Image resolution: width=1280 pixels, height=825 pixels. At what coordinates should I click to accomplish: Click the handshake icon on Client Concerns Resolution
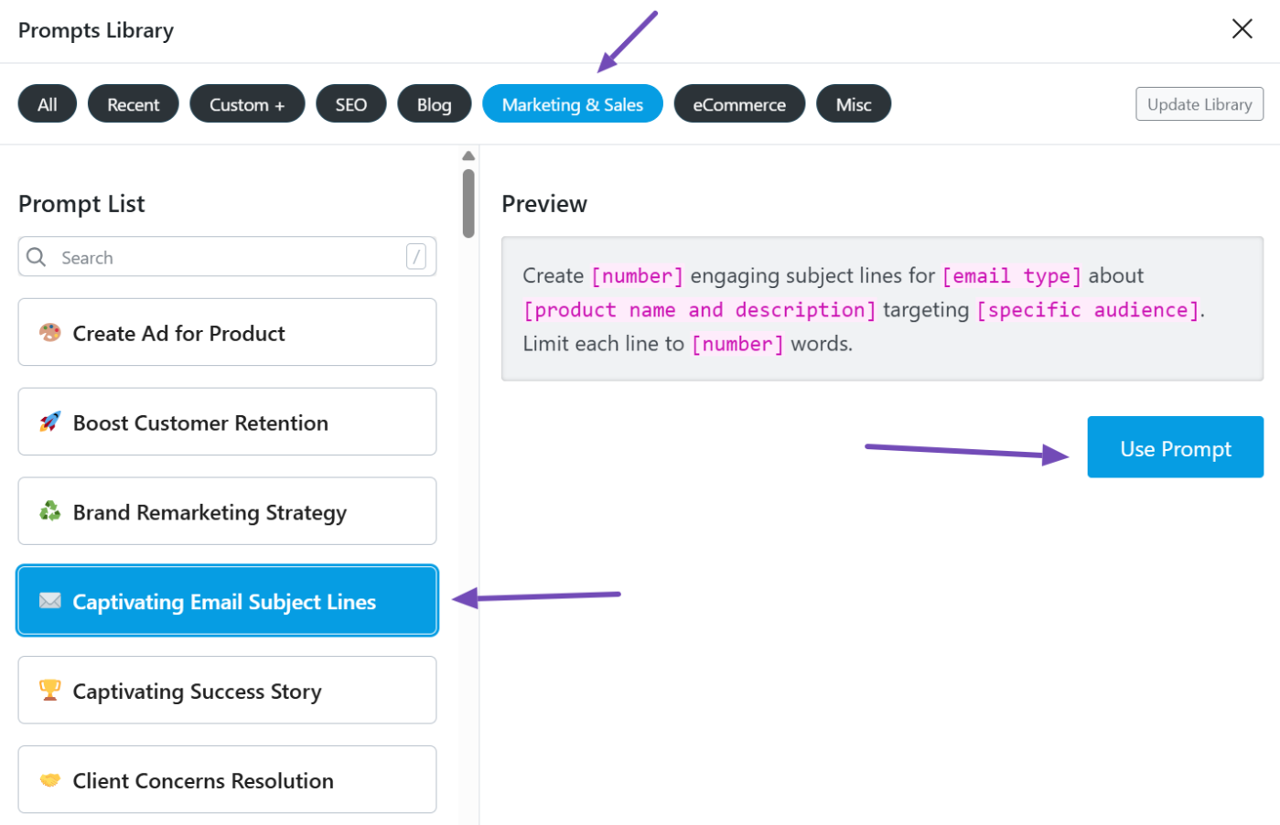pos(50,780)
